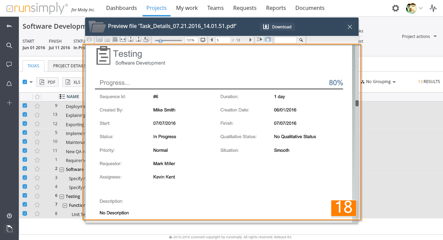The width and height of the screenshot is (443, 240).
Task: Select the hand pan tool
Action: (268, 40)
